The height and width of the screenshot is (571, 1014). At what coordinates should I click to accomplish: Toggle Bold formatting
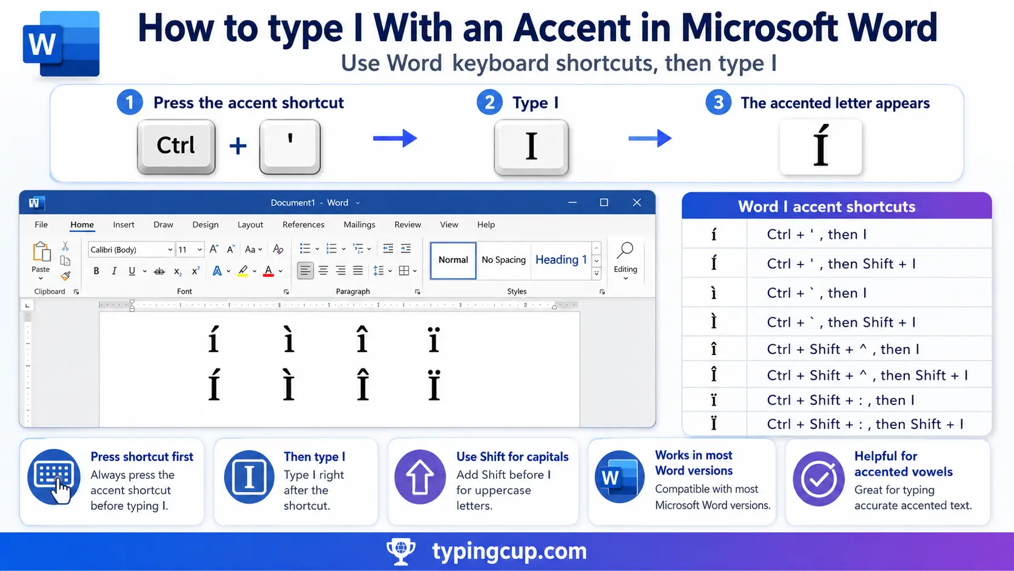tap(96, 271)
